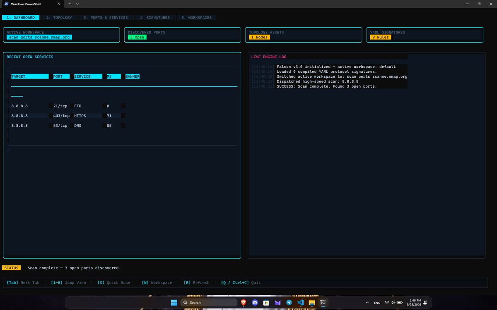497x310 pixels.
Task: Open Microsoft Store from the taskbar
Action: pyautogui.click(x=266, y=303)
